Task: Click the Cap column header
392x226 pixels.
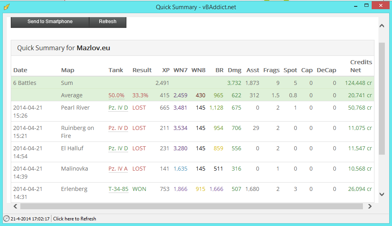Action: 307,70
